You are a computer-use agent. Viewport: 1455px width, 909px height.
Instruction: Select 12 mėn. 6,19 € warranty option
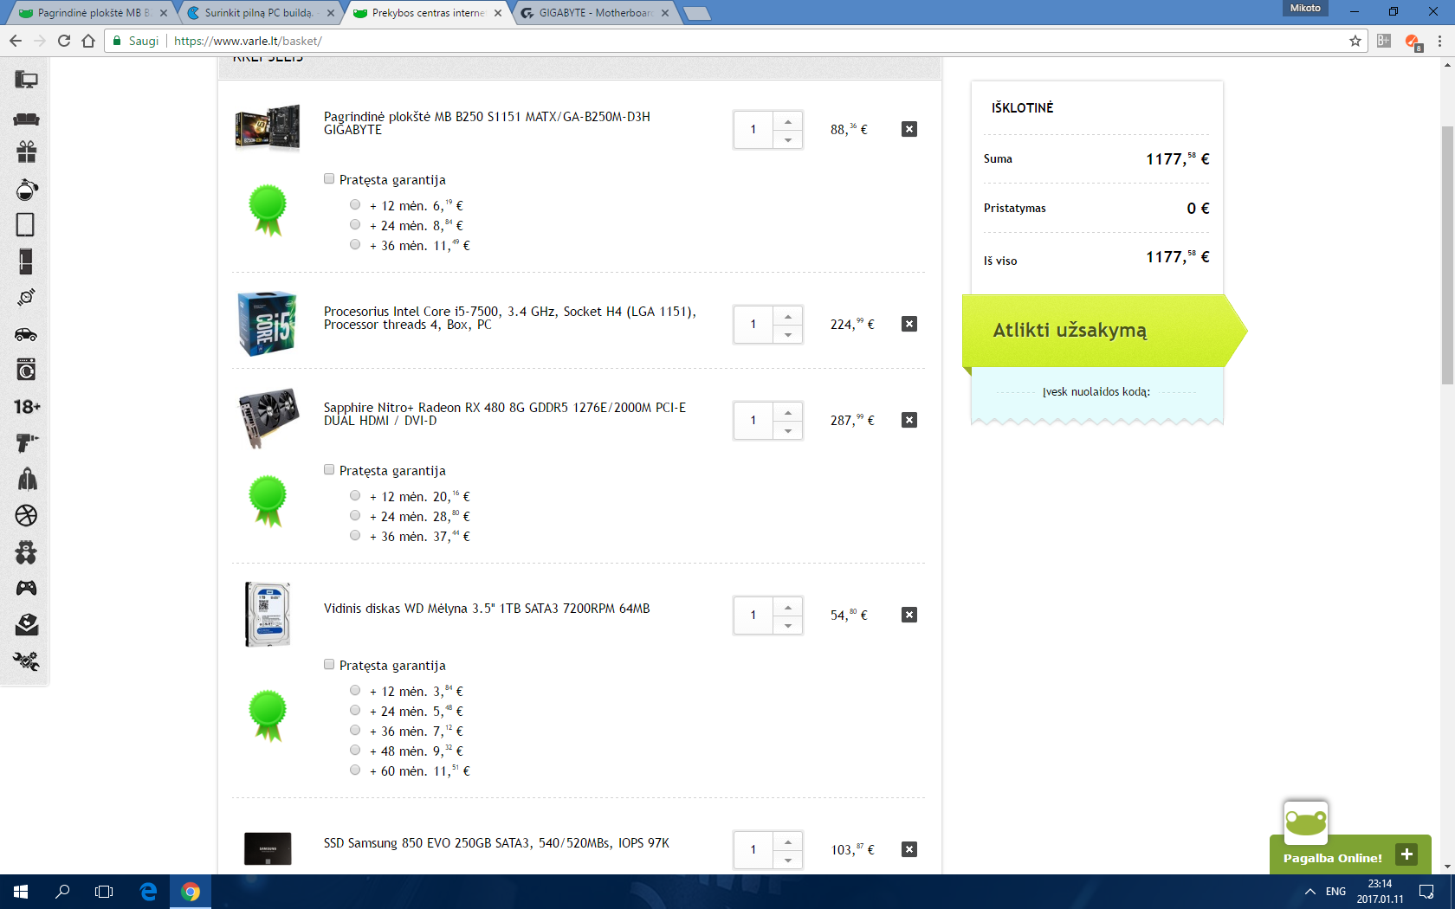pos(355,205)
